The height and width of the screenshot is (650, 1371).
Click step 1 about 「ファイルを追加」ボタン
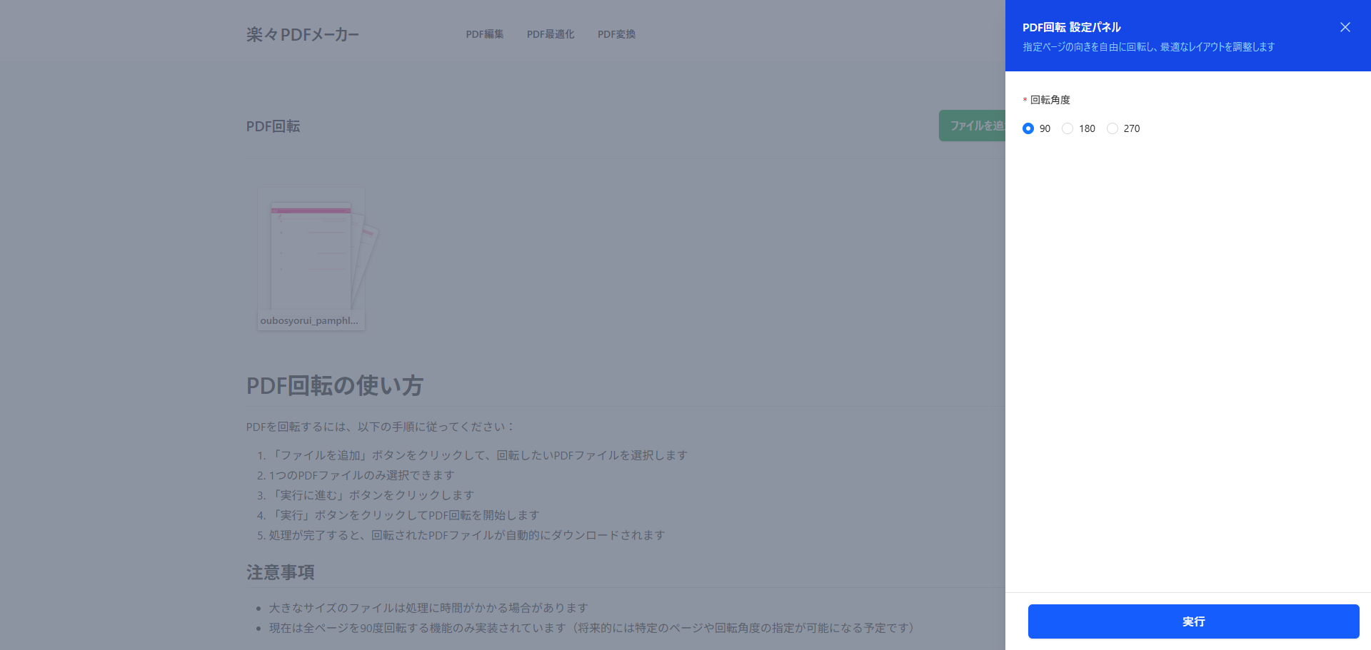click(478, 455)
